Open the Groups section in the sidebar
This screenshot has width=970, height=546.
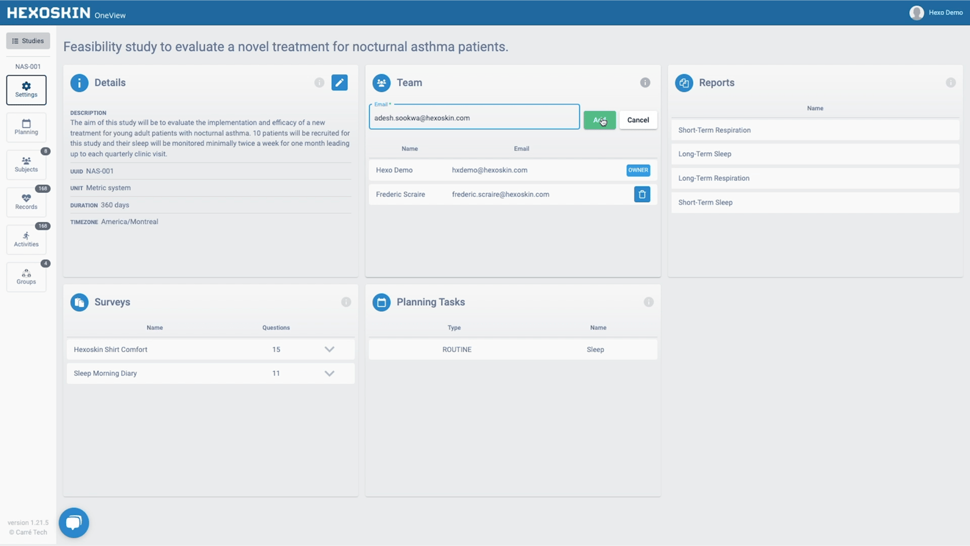(25, 277)
